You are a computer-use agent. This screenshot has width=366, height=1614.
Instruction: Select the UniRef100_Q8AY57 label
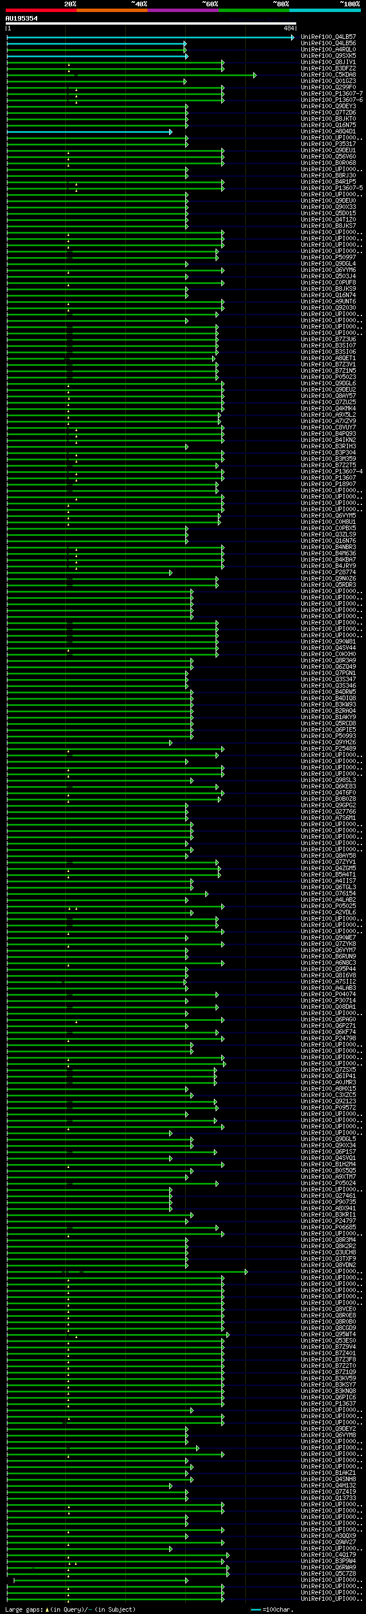tap(328, 396)
